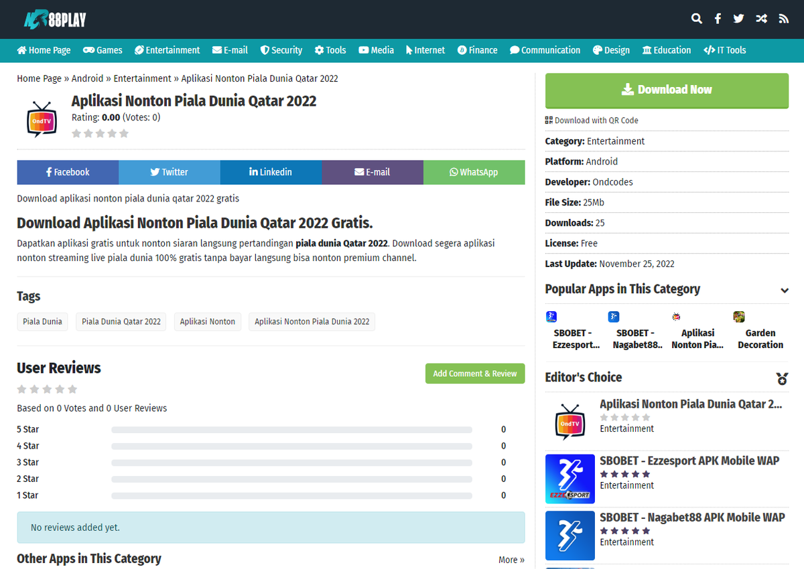Click Garden Decoration small app icon
Screen dimensions: 804x569
[739, 317]
